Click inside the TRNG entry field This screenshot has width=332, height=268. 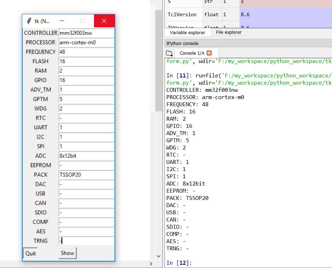pos(86,241)
